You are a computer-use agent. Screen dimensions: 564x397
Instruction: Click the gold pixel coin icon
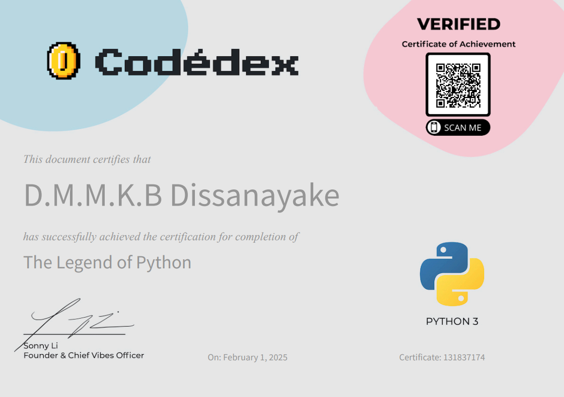coord(63,61)
